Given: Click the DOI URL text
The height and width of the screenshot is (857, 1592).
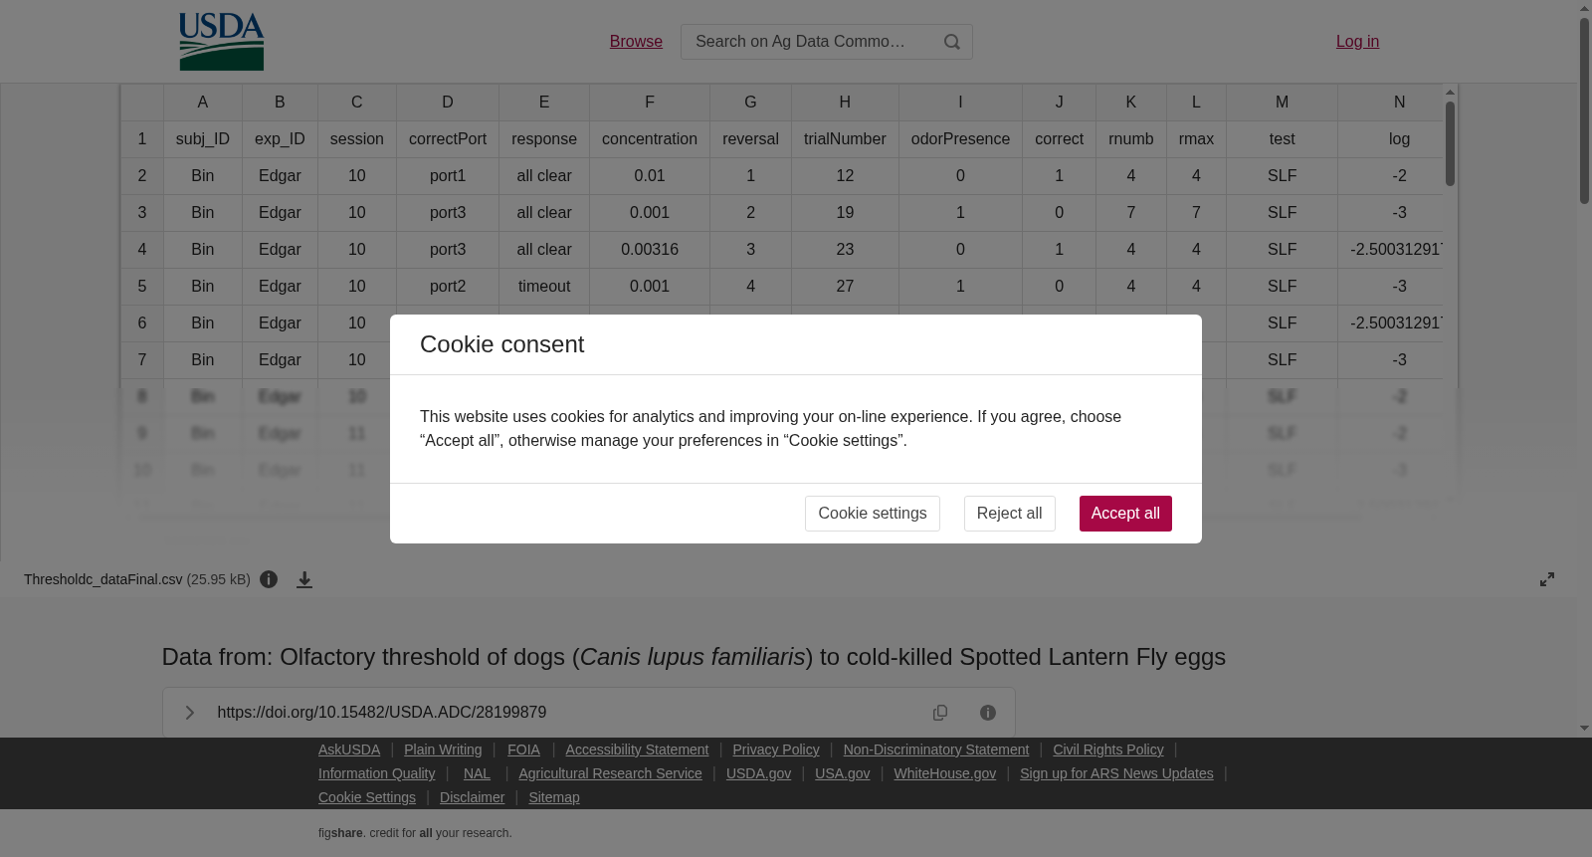Looking at the screenshot, I should [382, 713].
